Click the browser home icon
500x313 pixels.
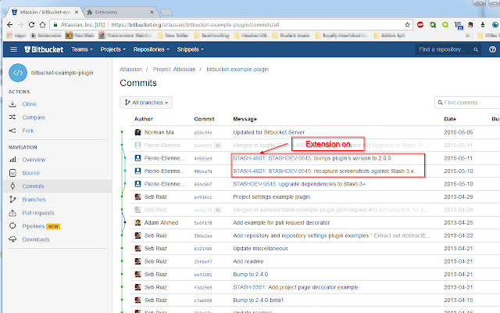click(42, 24)
